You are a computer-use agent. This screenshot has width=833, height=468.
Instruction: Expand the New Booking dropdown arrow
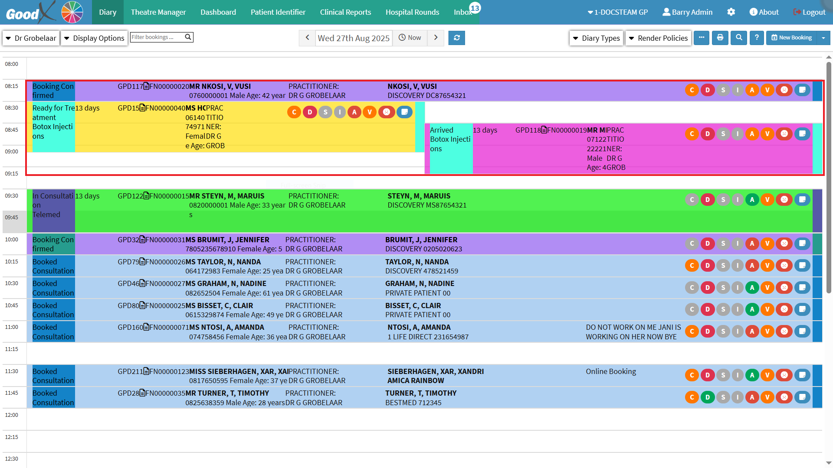point(823,38)
